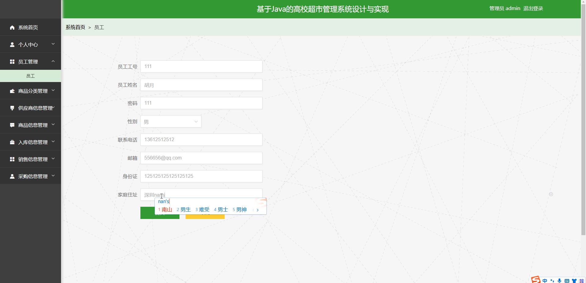Click the chat icon beside 商品信息管理
This screenshot has height=283, width=586.
click(12, 125)
